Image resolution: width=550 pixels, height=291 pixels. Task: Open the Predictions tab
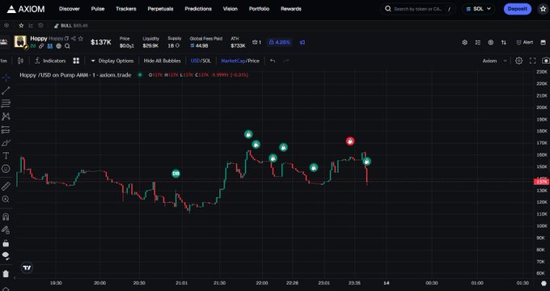[198, 9]
